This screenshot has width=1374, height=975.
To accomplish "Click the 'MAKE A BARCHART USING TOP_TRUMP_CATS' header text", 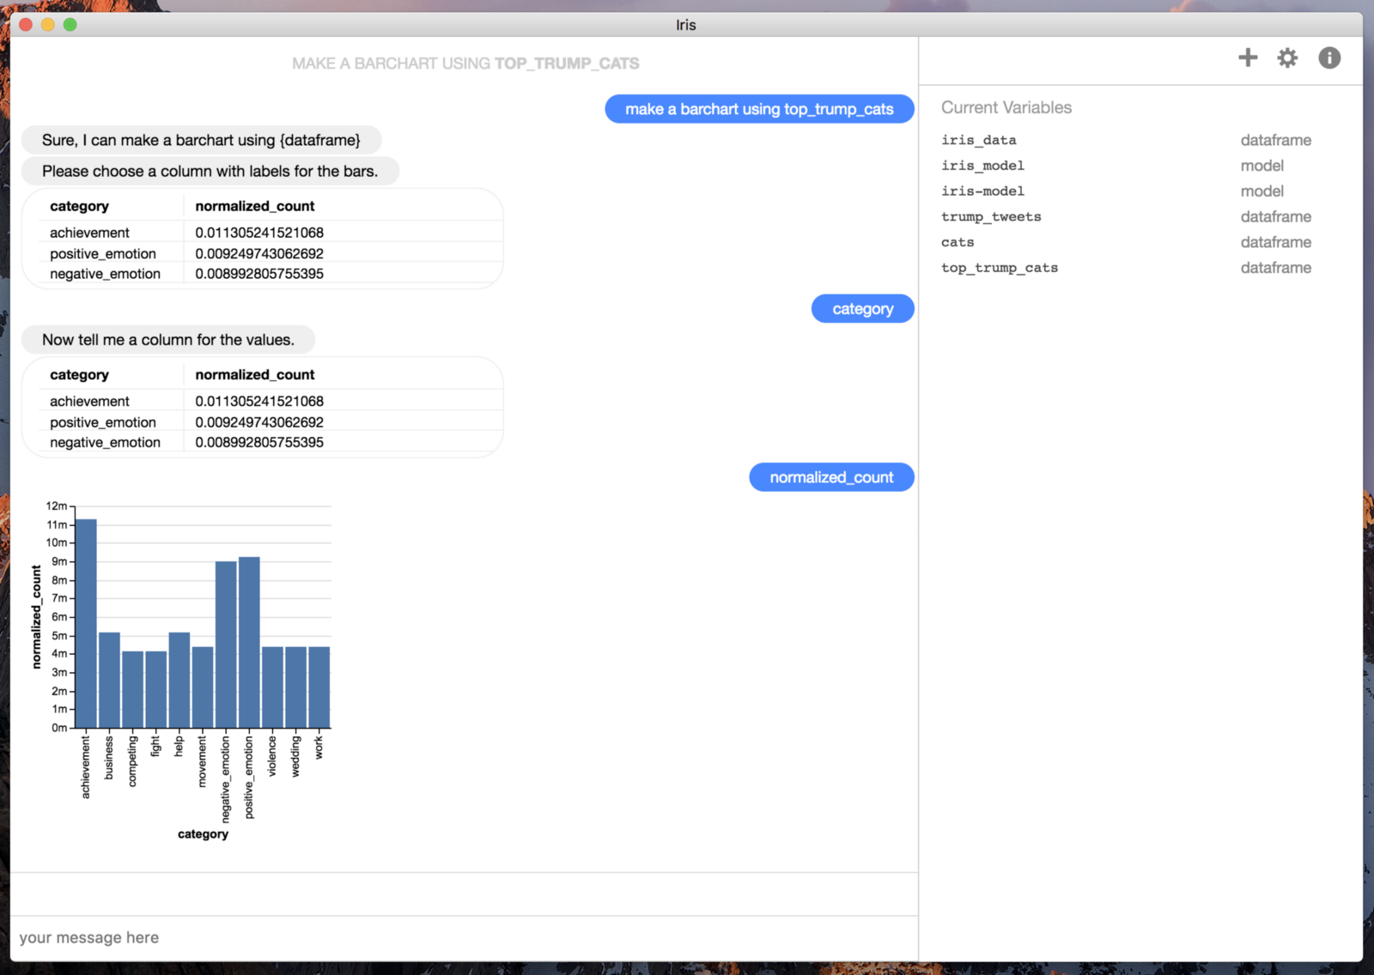I will pyautogui.click(x=465, y=64).
